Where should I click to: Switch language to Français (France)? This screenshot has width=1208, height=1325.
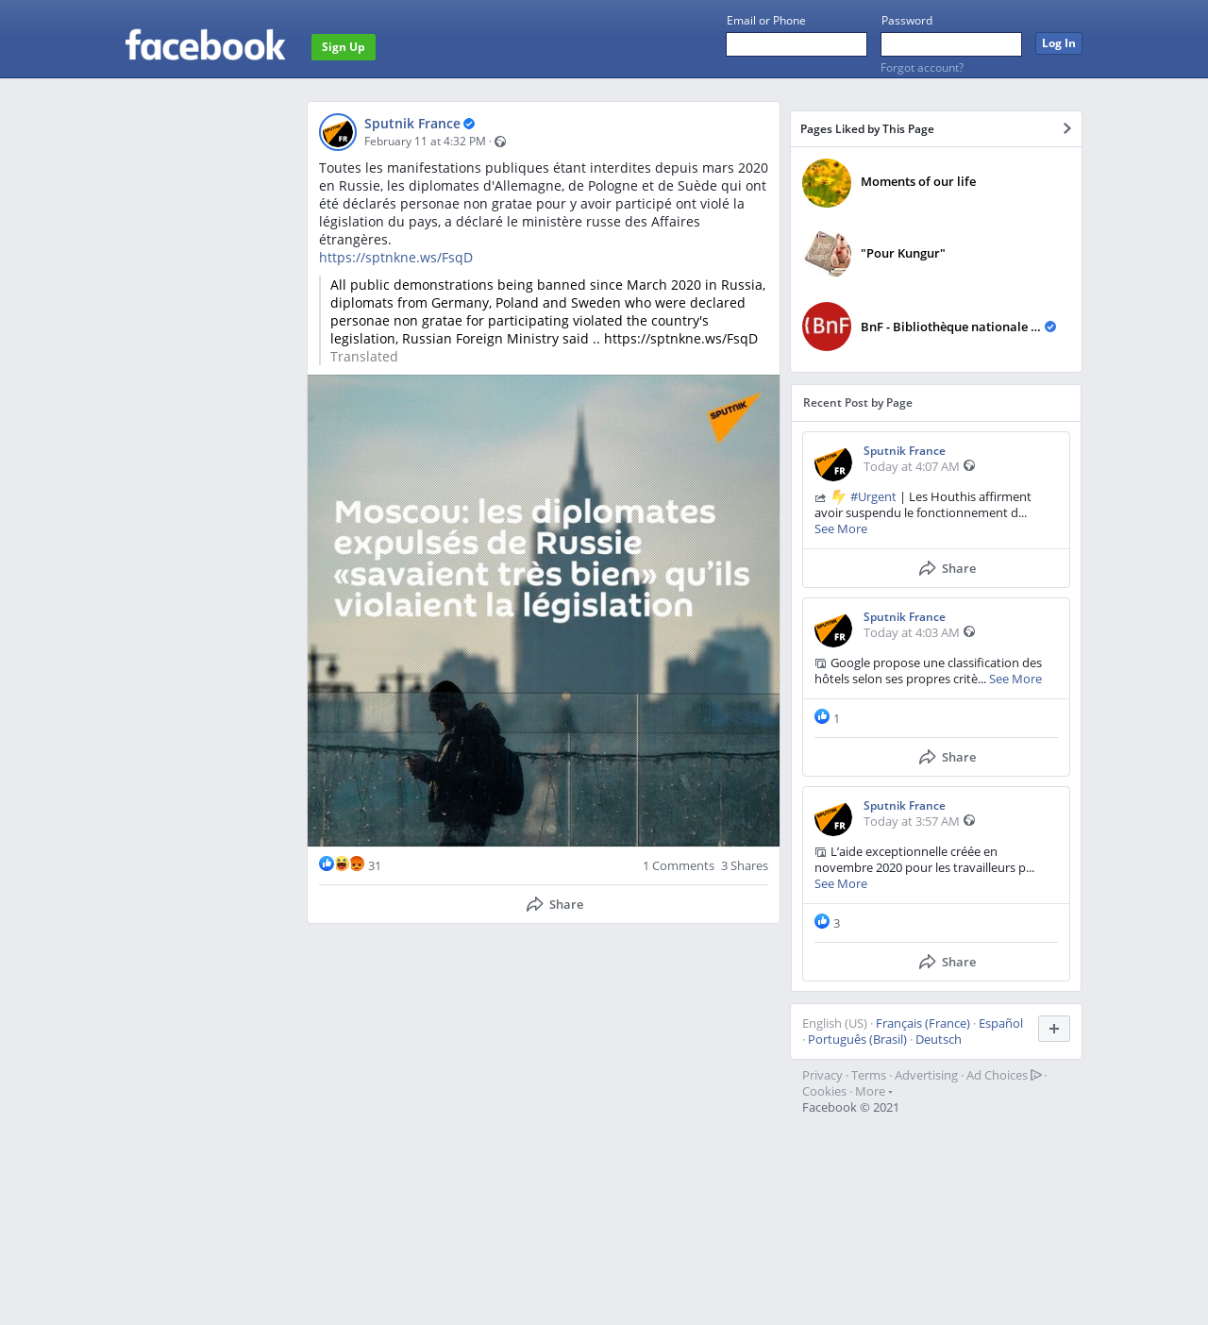click(923, 1023)
